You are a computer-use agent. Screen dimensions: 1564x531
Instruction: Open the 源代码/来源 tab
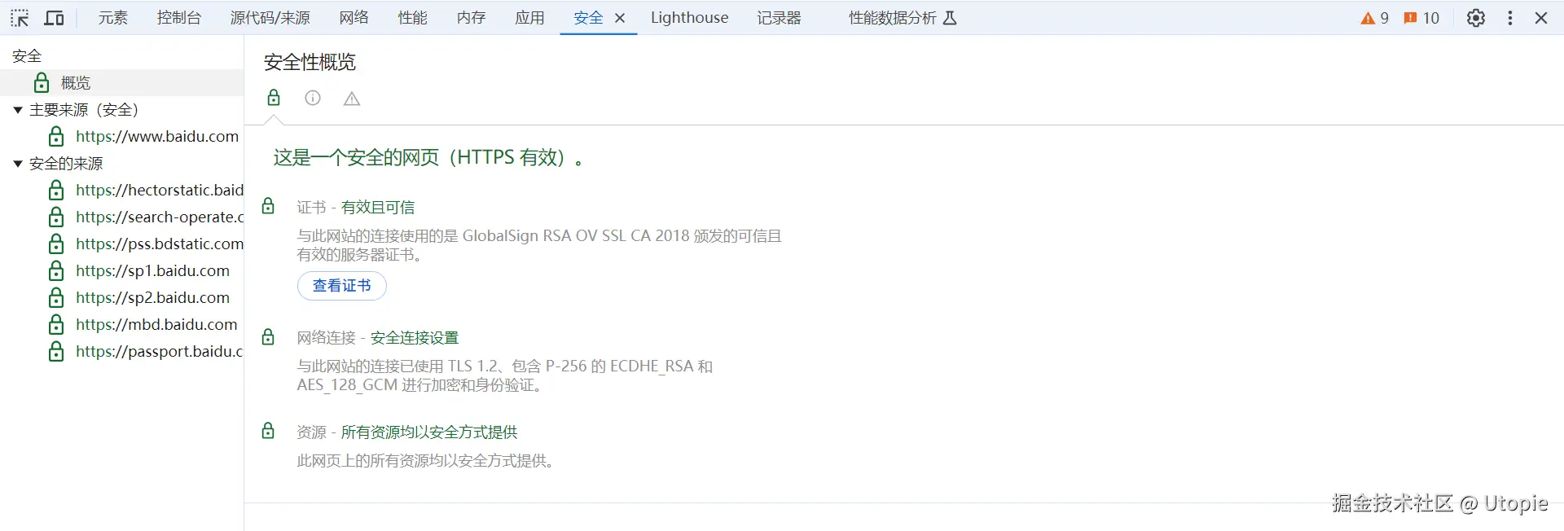270,18
